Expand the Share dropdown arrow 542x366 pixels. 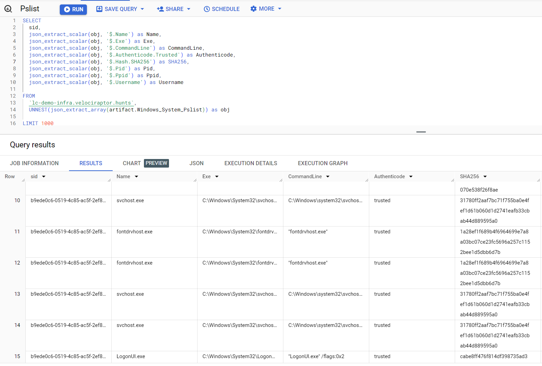189,9
